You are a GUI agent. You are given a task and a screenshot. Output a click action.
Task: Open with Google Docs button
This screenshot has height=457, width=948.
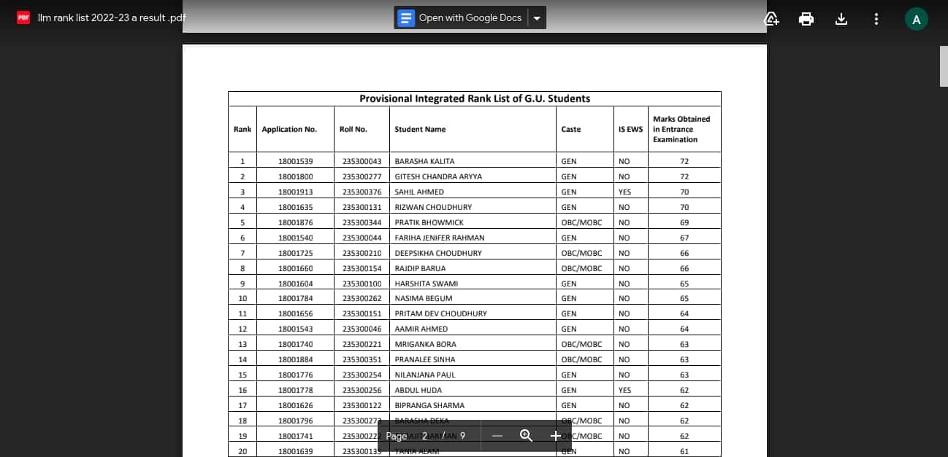(461, 17)
